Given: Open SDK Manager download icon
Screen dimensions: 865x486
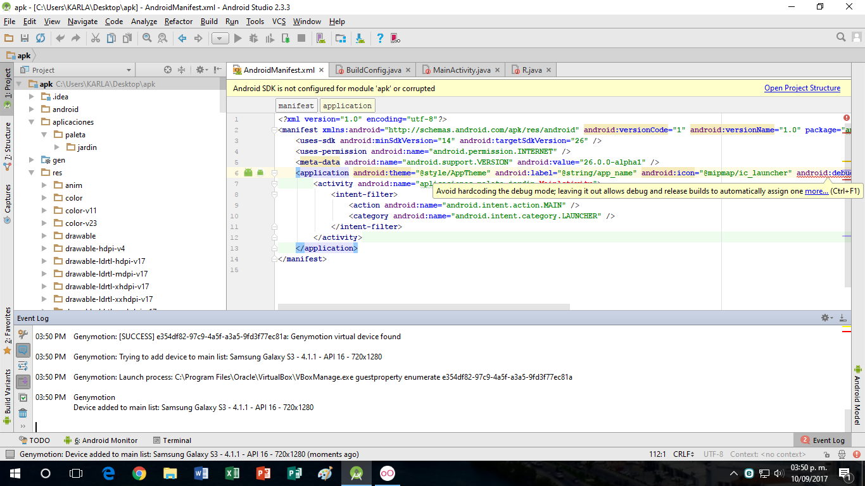Looking at the screenshot, I should [360, 39].
